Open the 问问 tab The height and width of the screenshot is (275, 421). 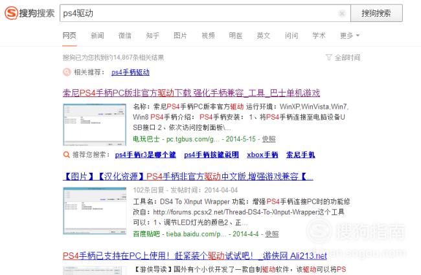(291, 36)
